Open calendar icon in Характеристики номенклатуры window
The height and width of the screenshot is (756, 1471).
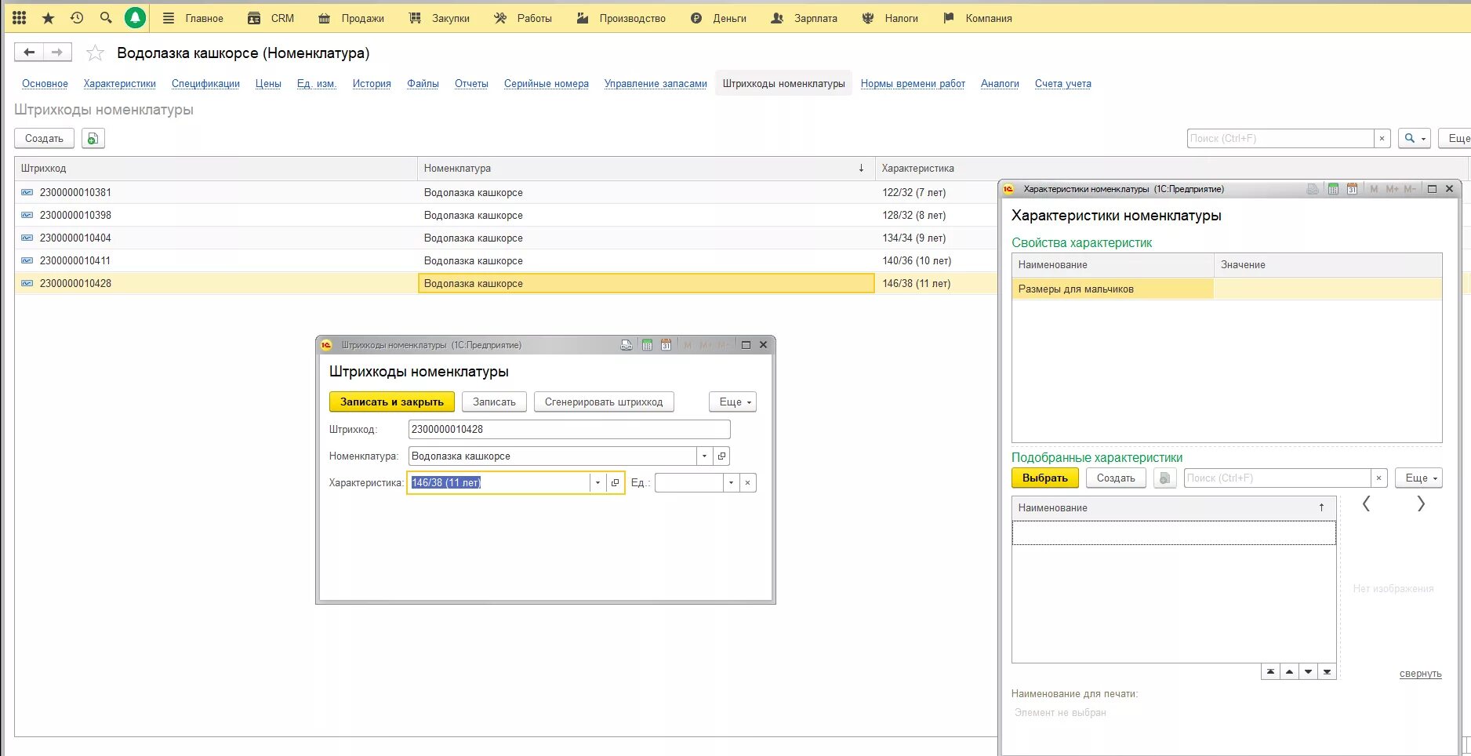coord(1352,189)
